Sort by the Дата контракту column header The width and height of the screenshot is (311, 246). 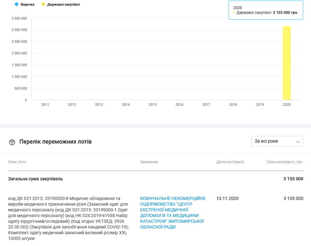click(230, 162)
